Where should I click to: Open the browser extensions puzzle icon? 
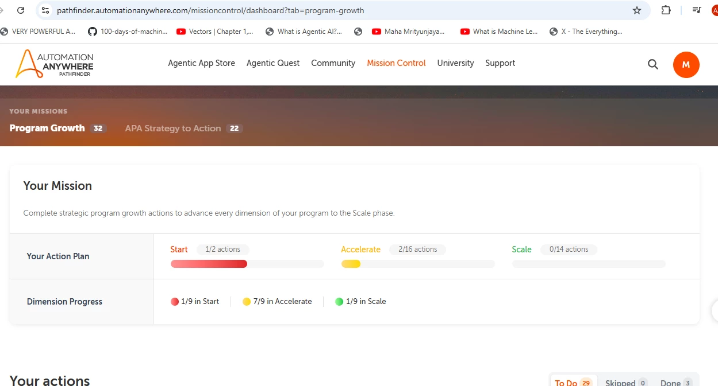pyautogui.click(x=666, y=10)
